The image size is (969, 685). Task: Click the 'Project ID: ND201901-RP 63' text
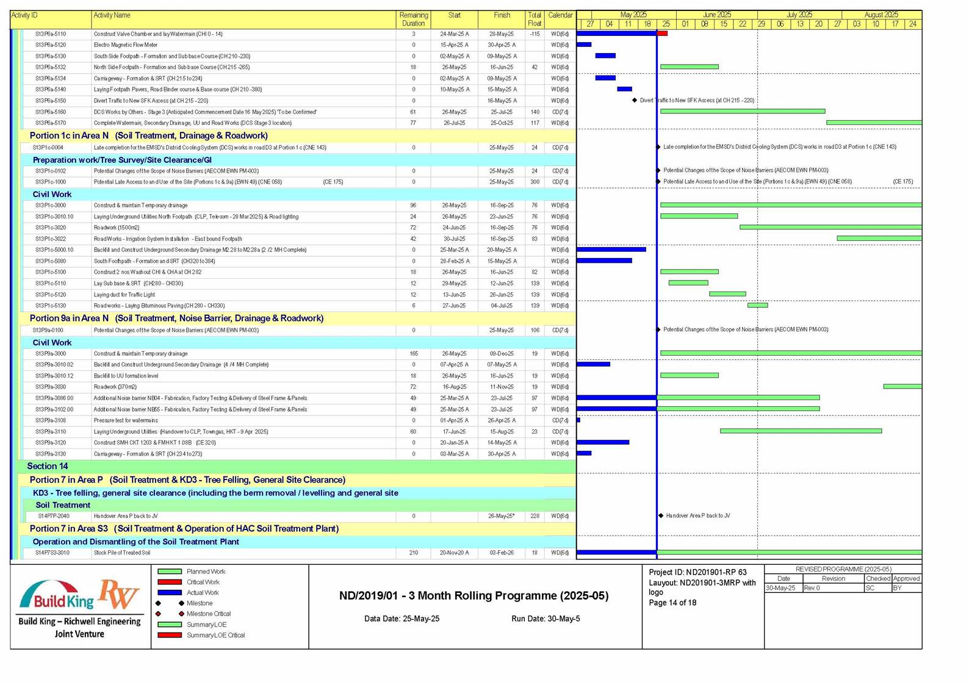(698, 572)
